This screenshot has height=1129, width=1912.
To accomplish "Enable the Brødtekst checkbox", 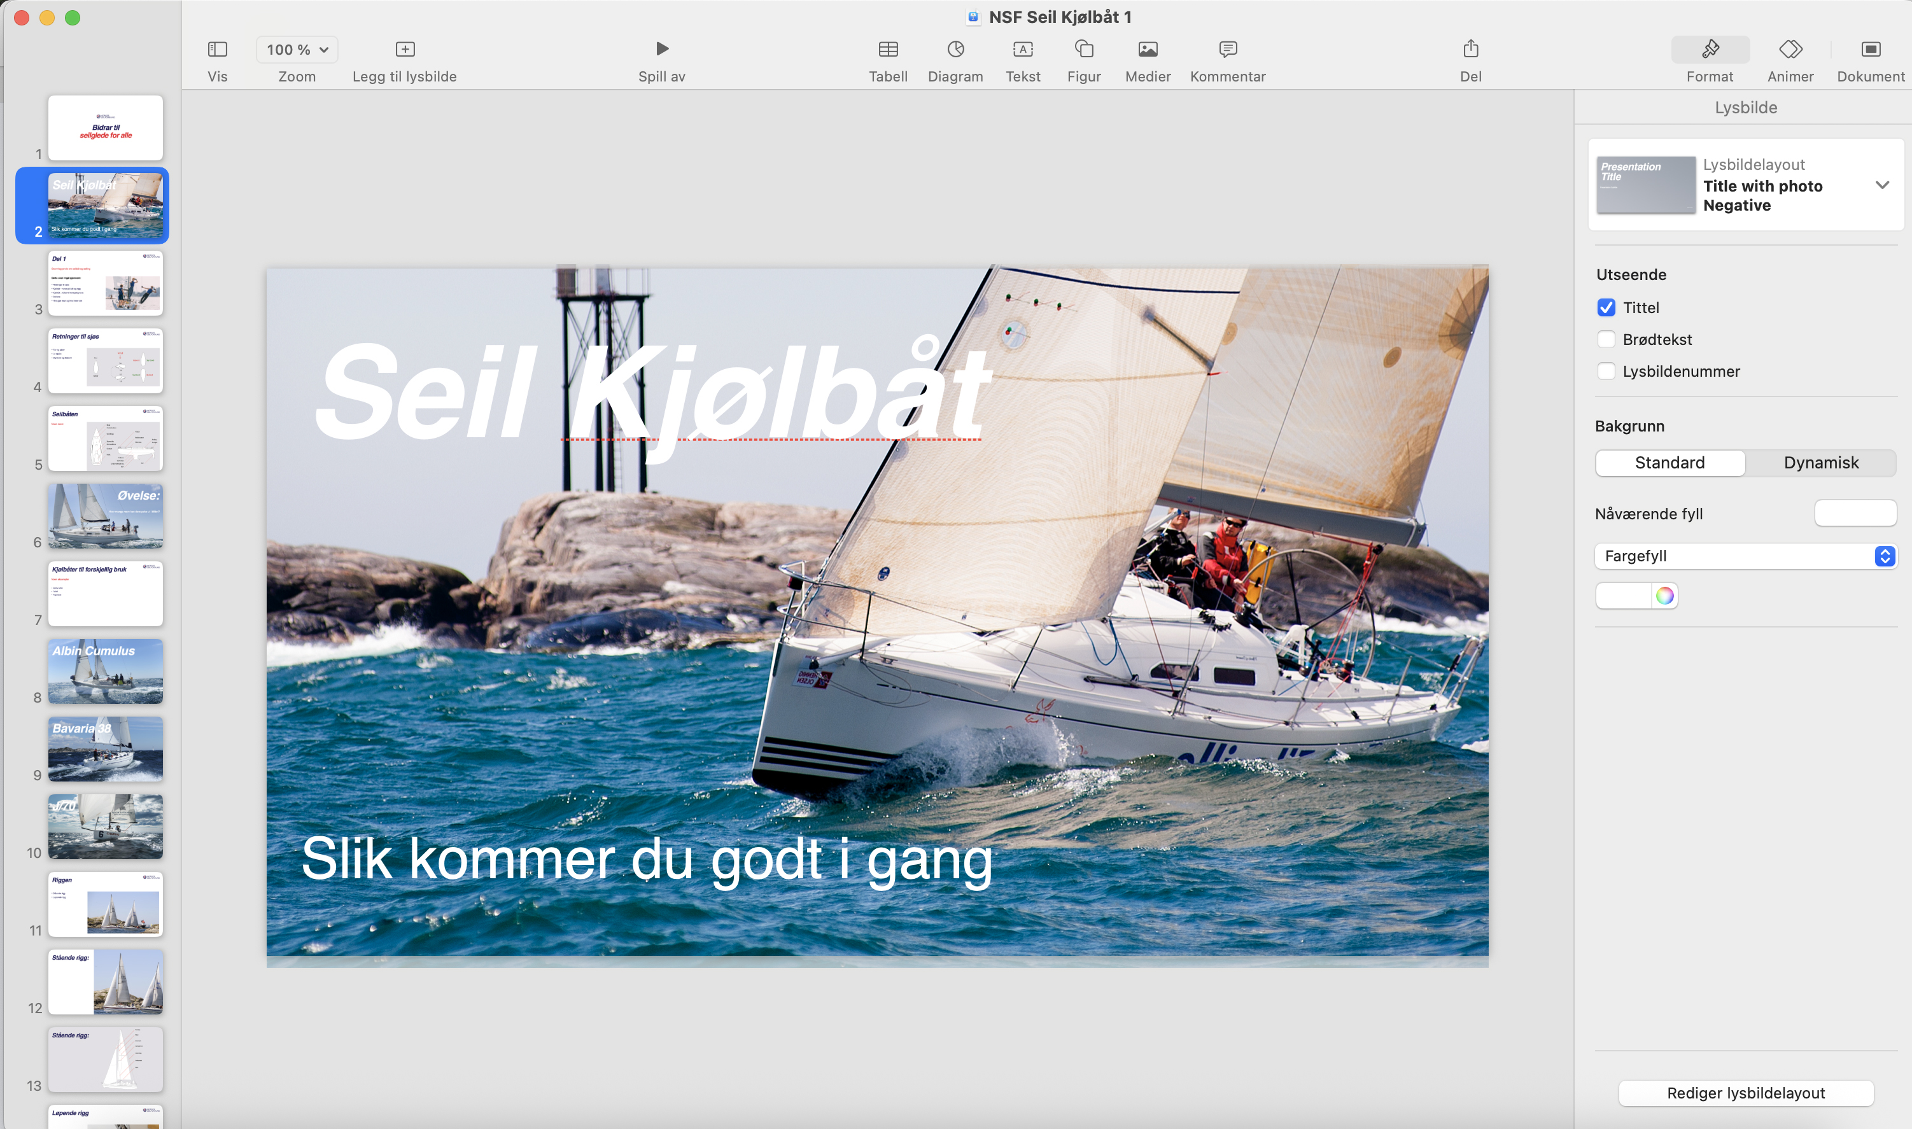I will coord(1606,339).
